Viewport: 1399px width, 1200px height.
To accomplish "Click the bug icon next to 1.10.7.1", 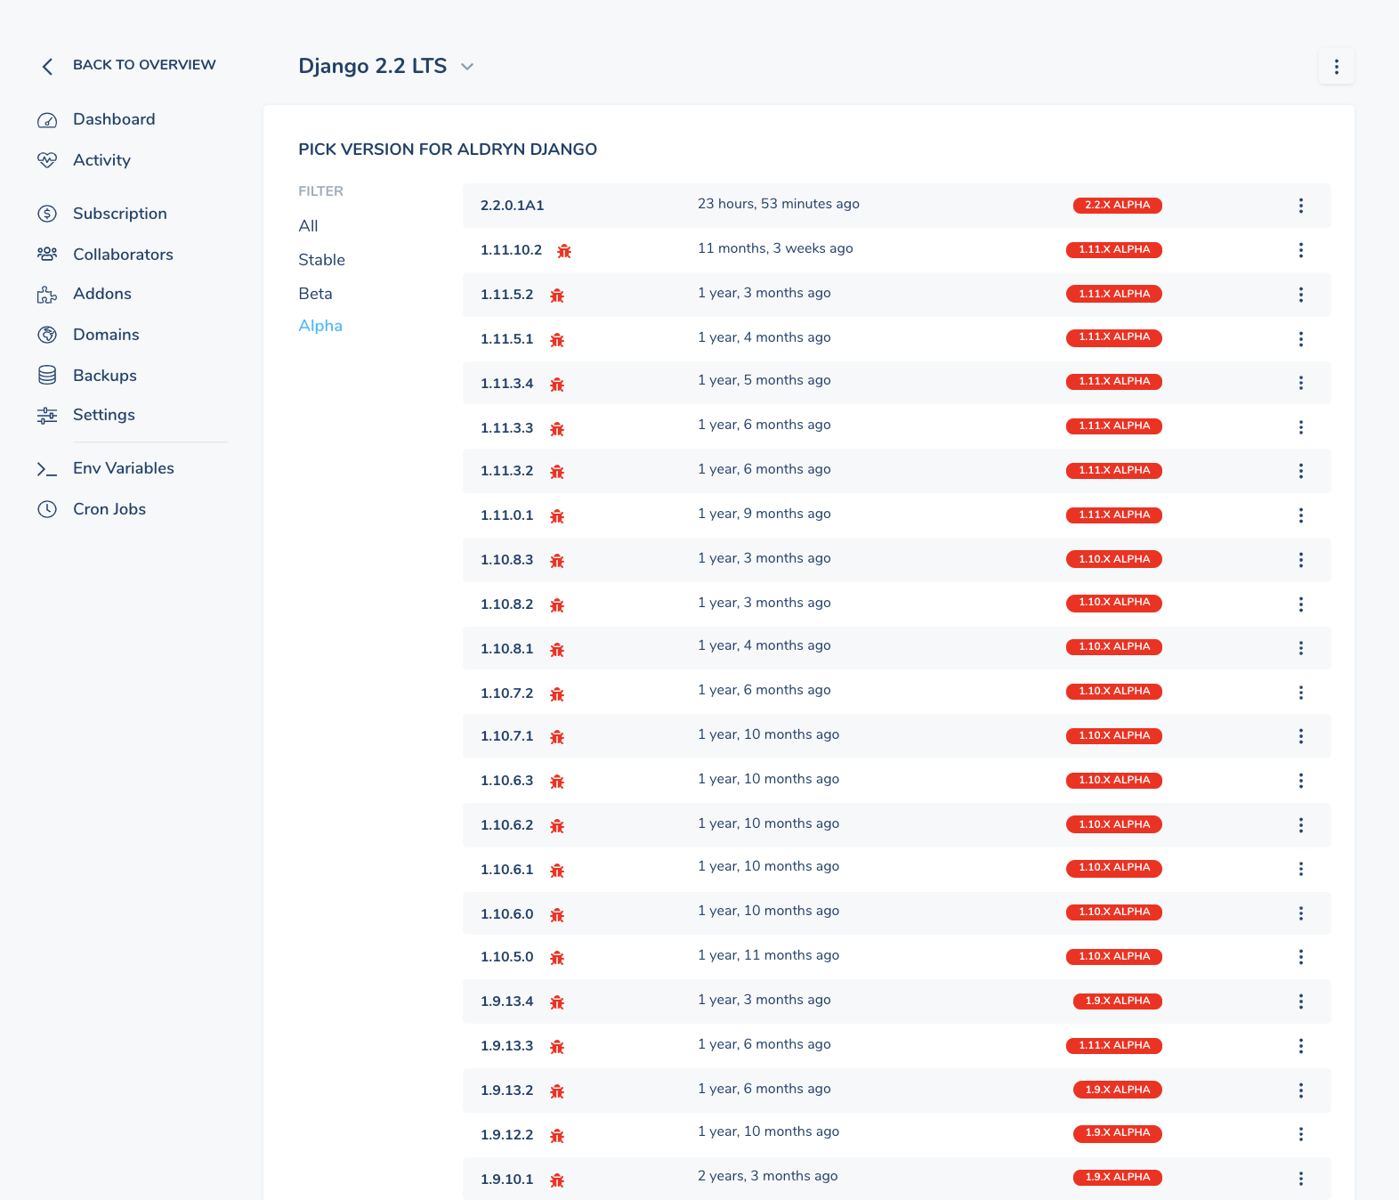I will (x=557, y=737).
